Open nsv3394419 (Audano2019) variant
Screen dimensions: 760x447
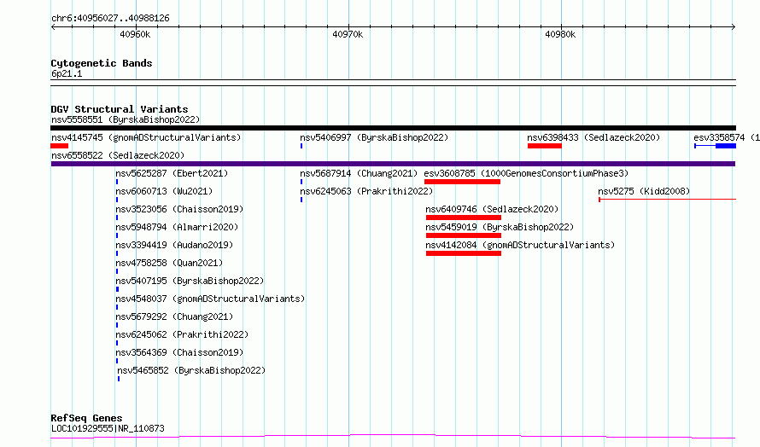point(174,245)
